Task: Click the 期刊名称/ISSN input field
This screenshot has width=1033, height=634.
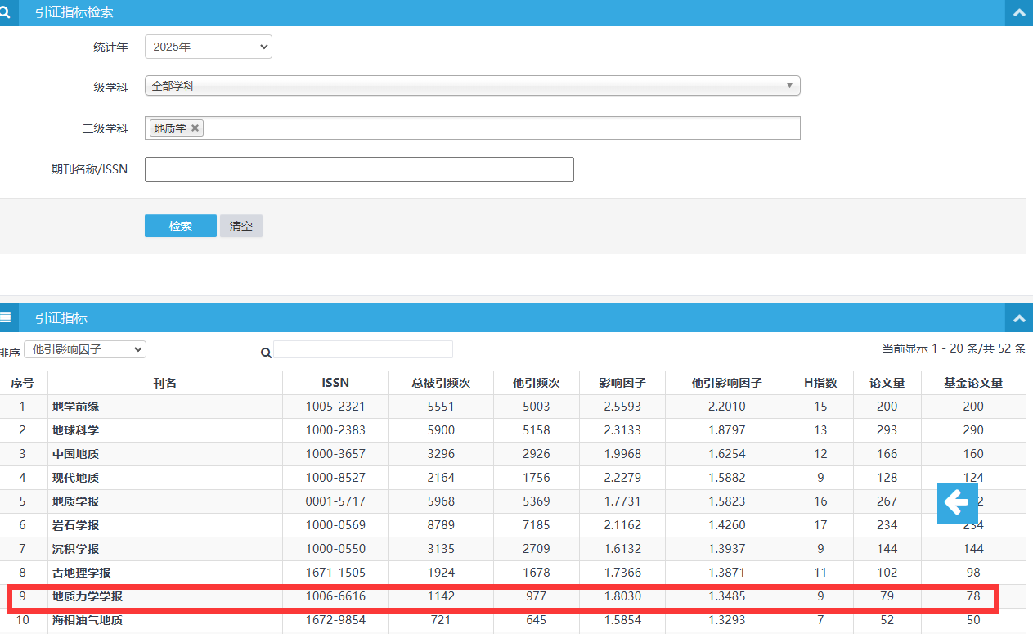Action: coord(359,169)
